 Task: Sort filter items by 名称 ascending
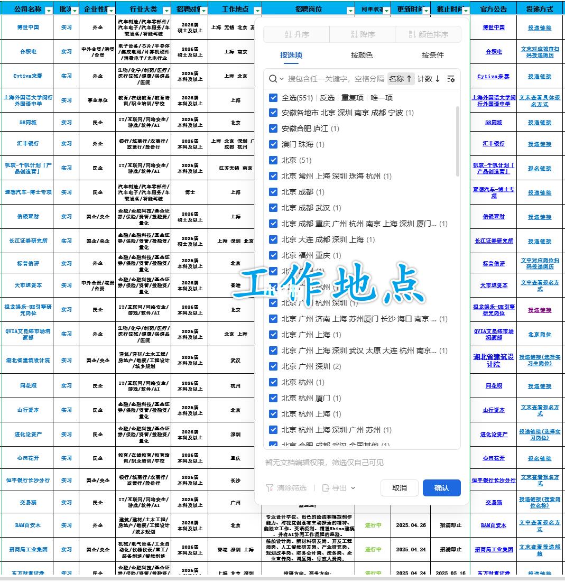400,79
